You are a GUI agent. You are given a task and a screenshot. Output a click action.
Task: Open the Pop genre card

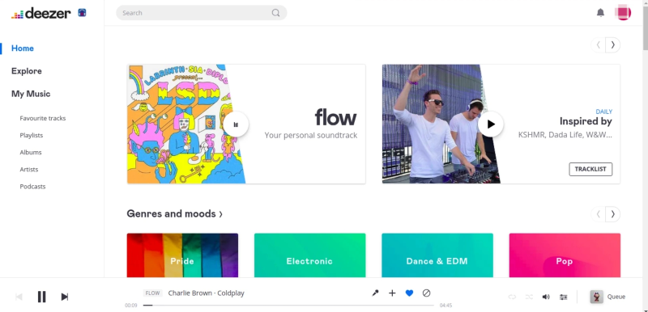pyautogui.click(x=565, y=255)
